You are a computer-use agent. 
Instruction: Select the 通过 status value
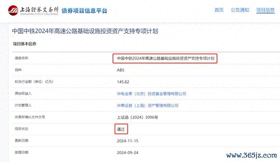point(121,129)
